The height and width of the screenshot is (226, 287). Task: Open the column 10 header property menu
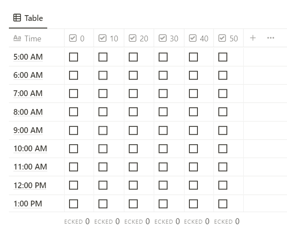tap(109, 38)
